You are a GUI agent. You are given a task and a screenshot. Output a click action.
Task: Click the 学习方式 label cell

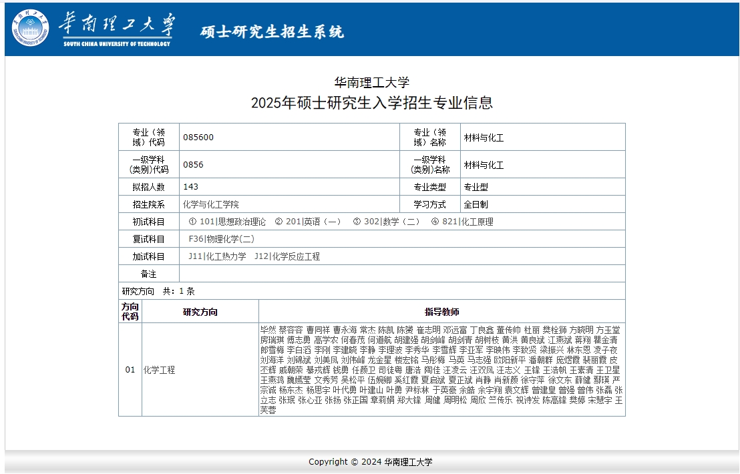click(x=429, y=204)
